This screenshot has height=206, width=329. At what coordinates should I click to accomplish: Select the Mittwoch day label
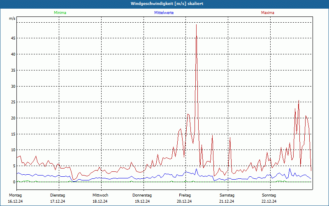point(100,195)
